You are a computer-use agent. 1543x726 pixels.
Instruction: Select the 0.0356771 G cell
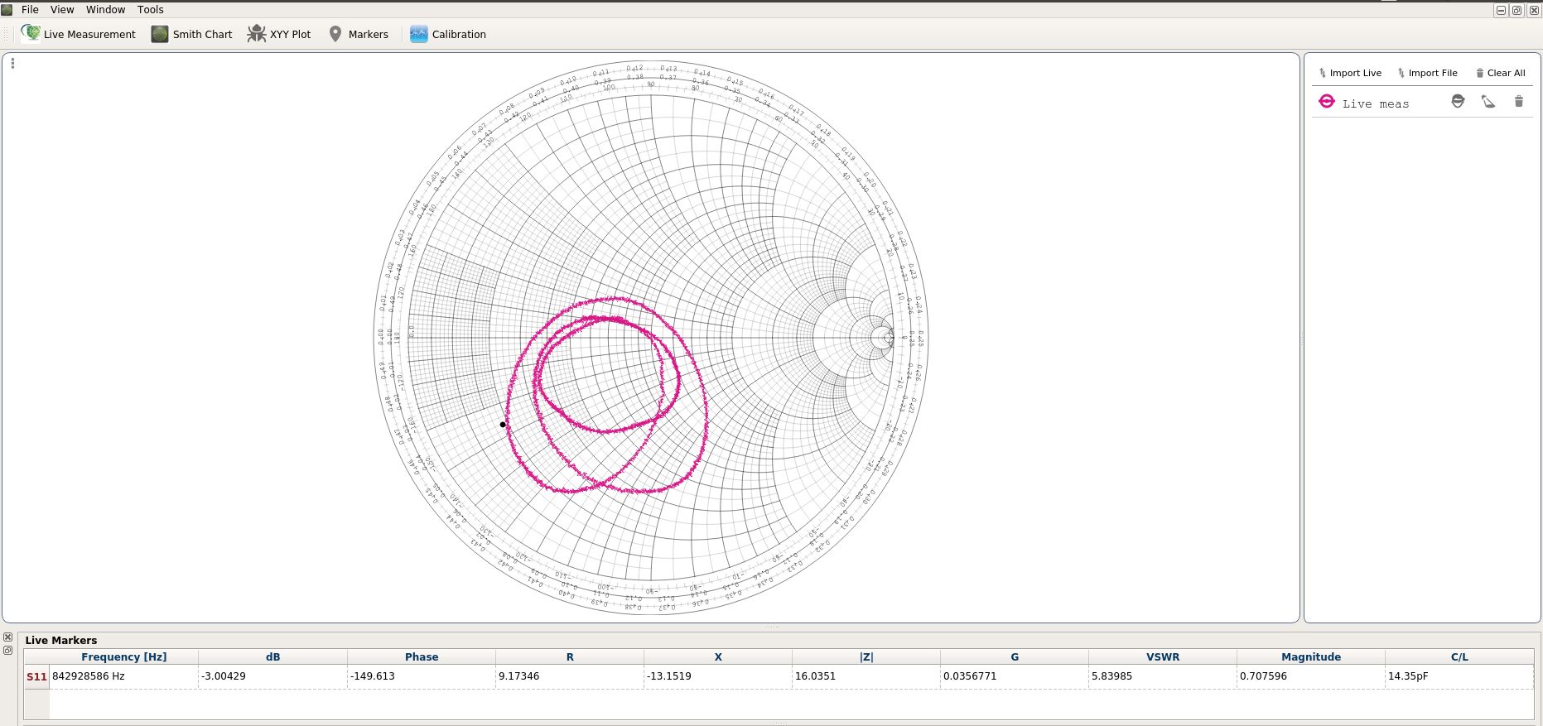point(1015,676)
